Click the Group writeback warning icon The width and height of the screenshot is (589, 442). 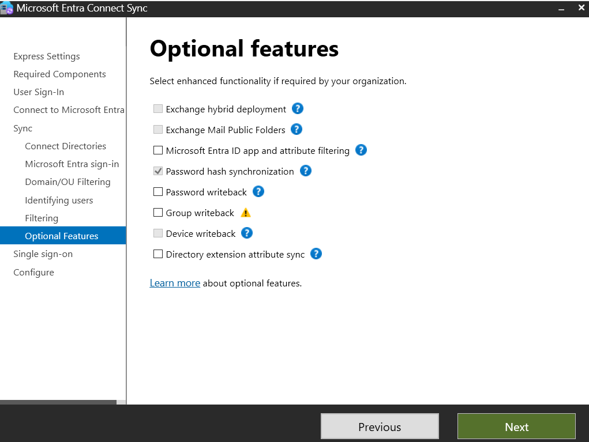point(246,213)
